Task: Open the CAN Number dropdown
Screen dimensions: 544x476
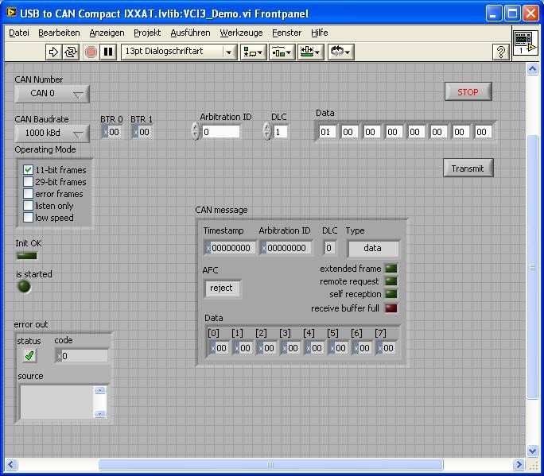Action: pos(52,94)
